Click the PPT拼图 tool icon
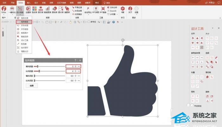 [x=96, y=10]
